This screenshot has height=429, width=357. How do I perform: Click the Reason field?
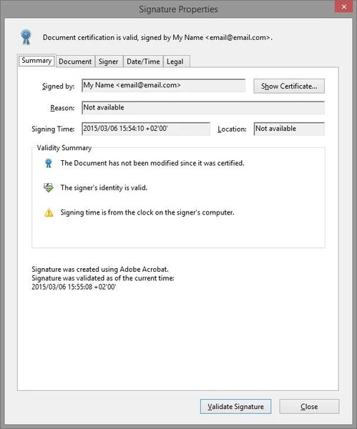[203, 107]
